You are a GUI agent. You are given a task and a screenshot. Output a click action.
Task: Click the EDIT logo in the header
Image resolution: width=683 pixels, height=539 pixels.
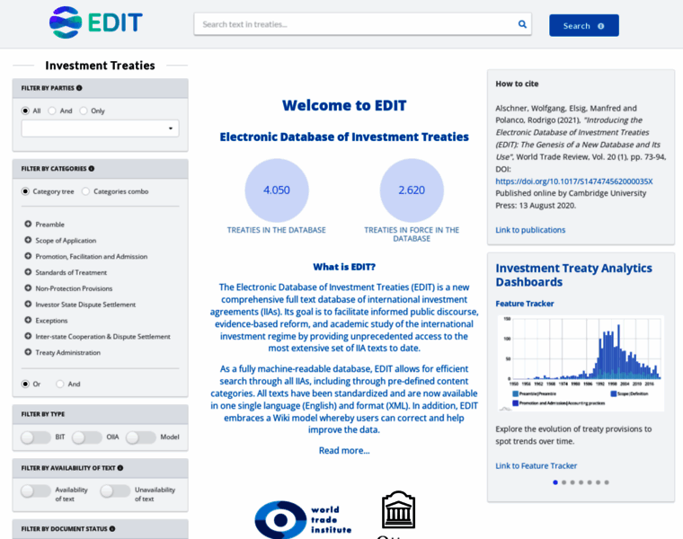(96, 22)
